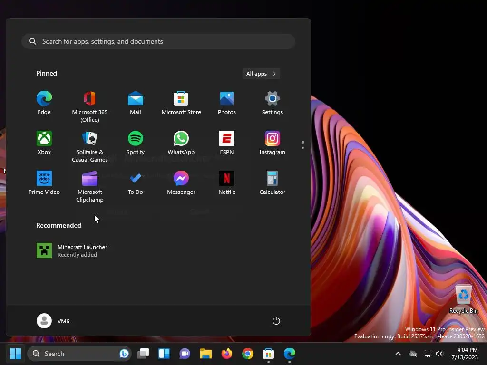Screen dimensions: 487x365
Task: Open Instagram
Action: click(273, 143)
